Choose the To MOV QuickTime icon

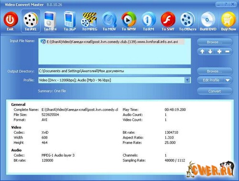tap(109, 20)
